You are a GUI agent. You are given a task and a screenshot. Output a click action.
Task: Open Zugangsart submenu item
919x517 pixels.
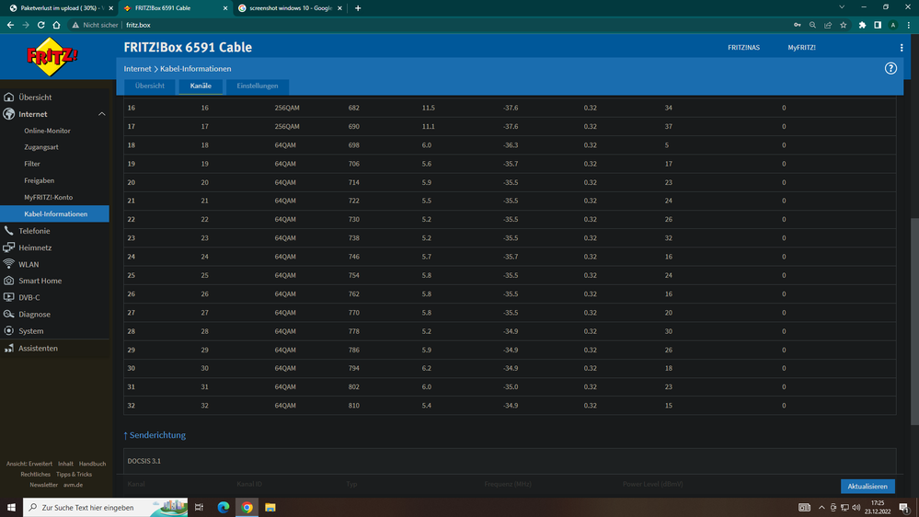click(41, 147)
